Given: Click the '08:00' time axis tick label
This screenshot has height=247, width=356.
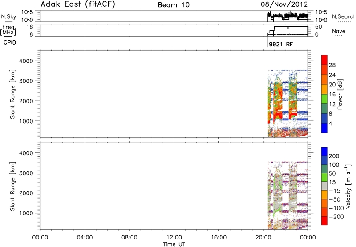Looking at the screenshot, I should [x=129, y=238].
